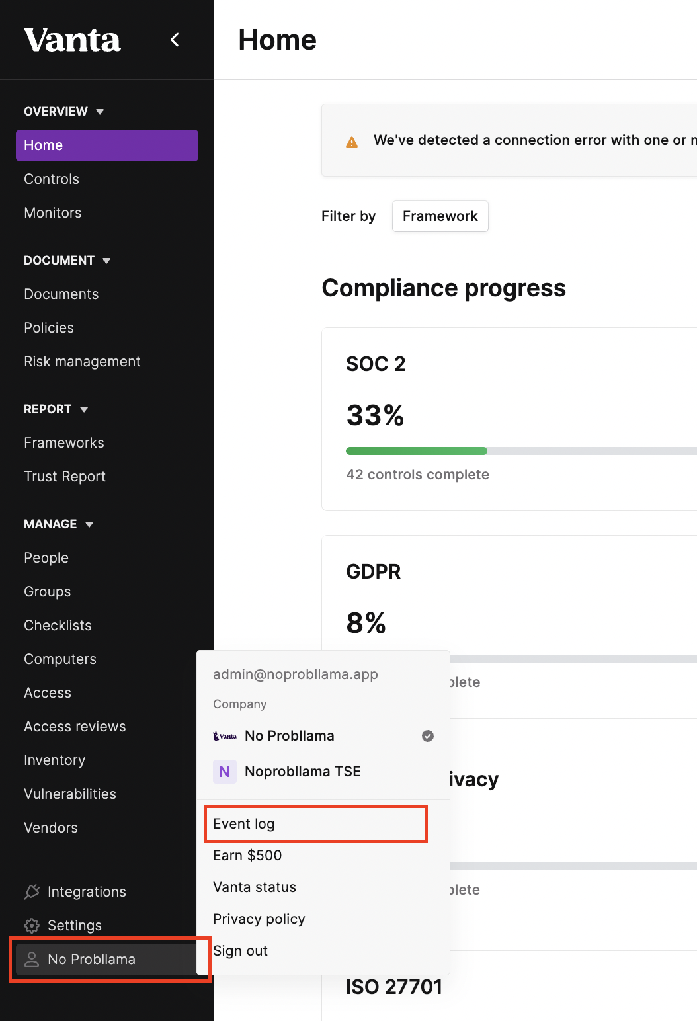Click the connection error alert message
The height and width of the screenshot is (1021, 697).
click(535, 140)
